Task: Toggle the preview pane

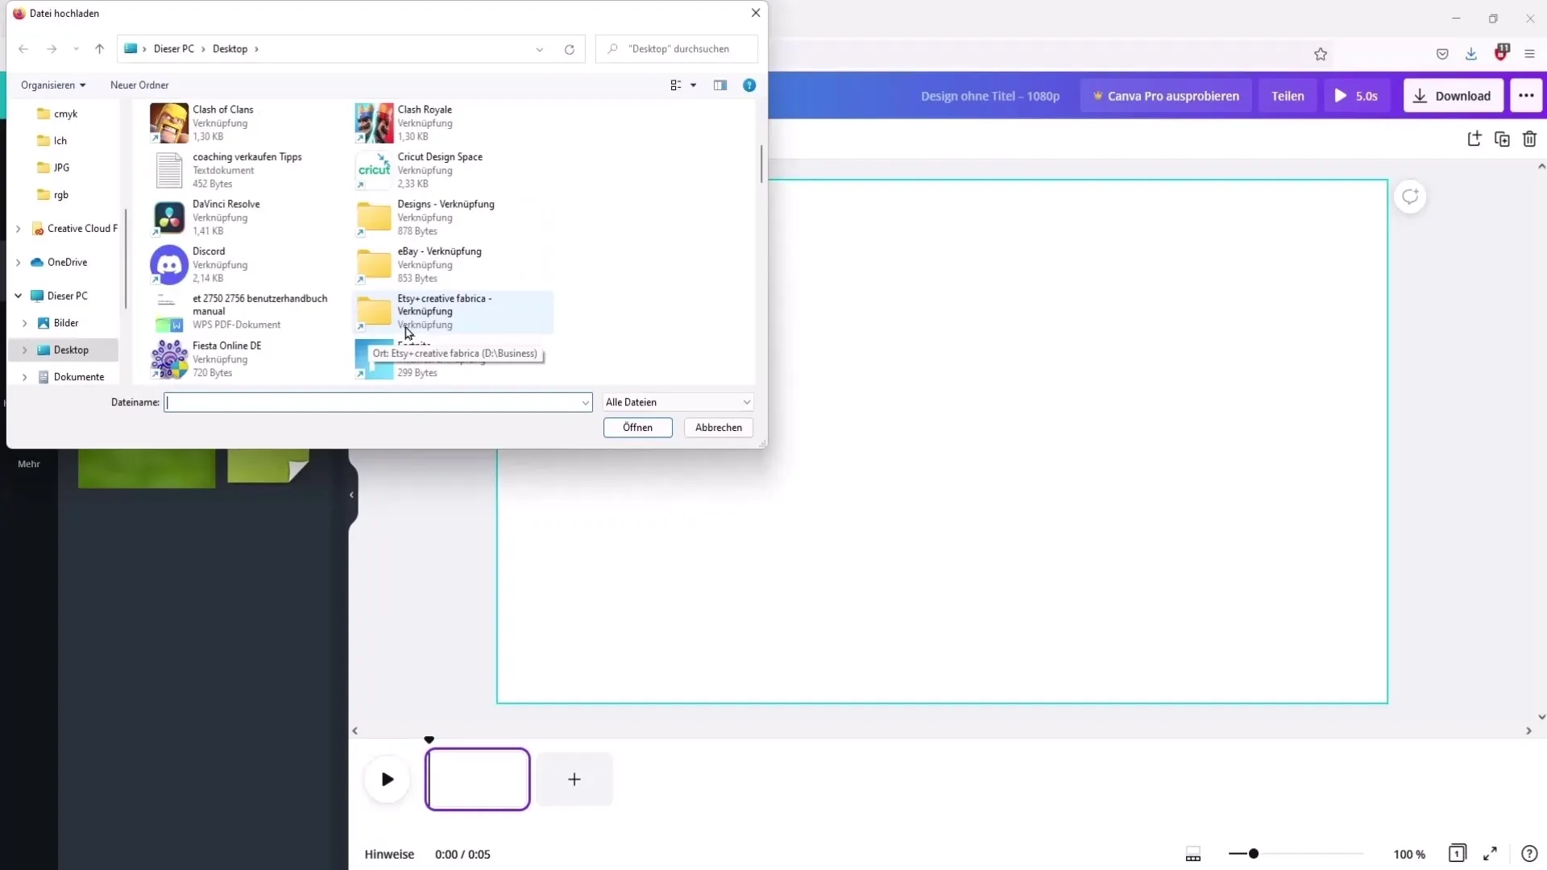Action: click(720, 85)
